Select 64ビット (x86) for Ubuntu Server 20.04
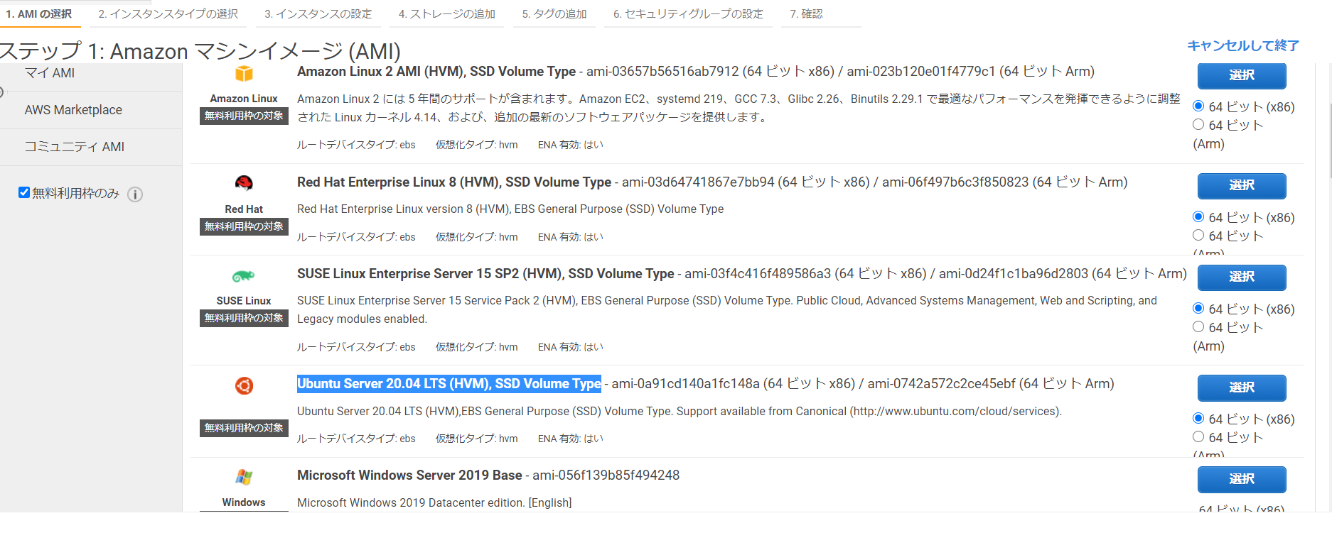This screenshot has height=550, width=1332. (1198, 418)
